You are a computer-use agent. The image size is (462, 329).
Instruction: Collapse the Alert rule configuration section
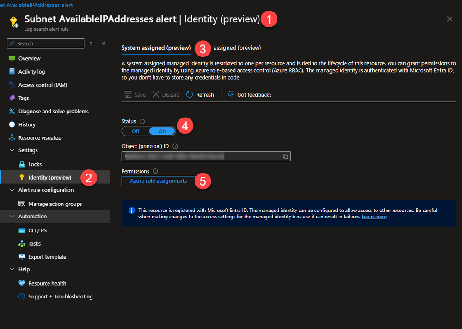pyautogui.click(x=12, y=190)
